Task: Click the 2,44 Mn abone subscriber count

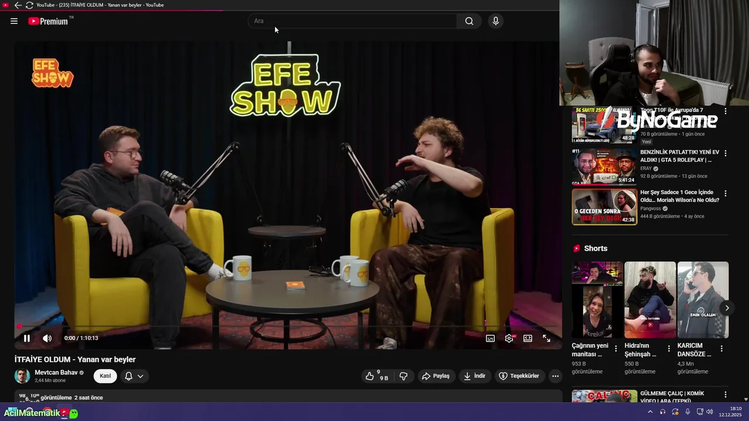Action: click(50, 381)
